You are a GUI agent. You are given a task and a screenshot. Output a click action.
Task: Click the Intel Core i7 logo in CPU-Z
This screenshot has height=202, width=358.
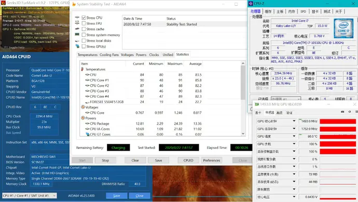click(x=343, y=29)
